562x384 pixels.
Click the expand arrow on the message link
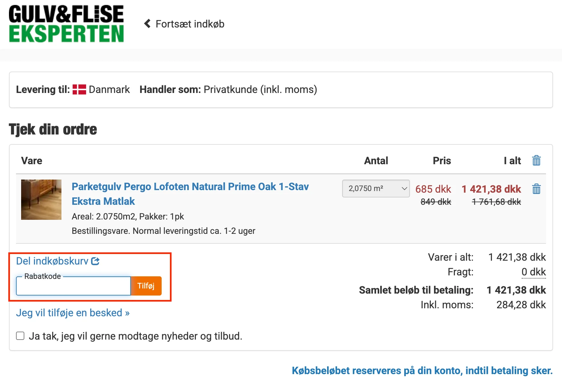pyautogui.click(x=127, y=313)
